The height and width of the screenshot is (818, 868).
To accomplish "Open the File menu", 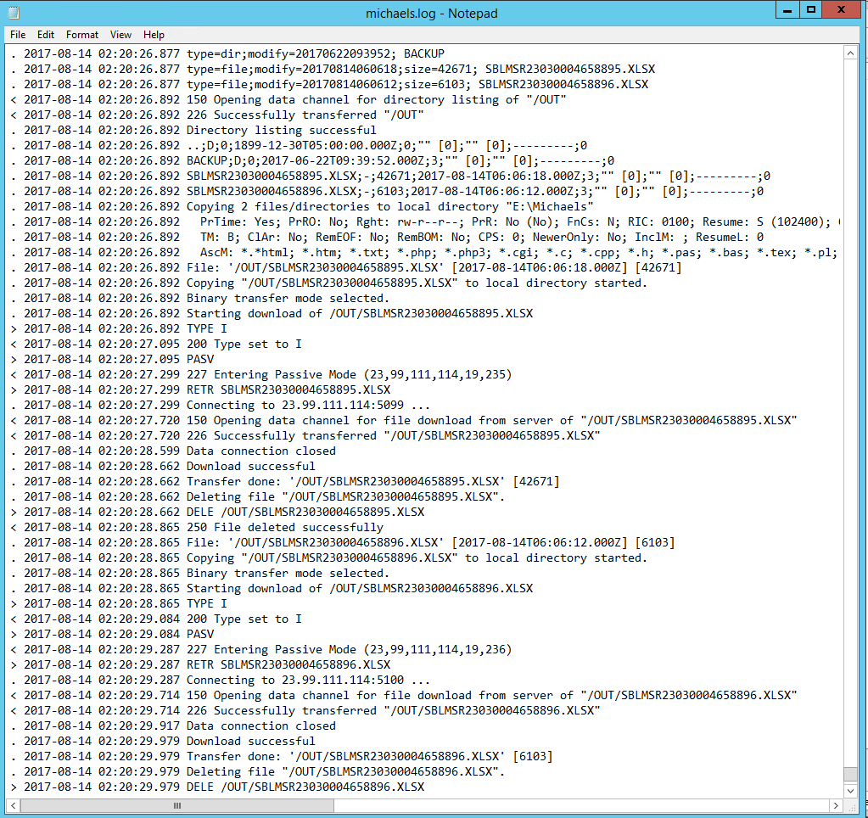I will point(18,35).
